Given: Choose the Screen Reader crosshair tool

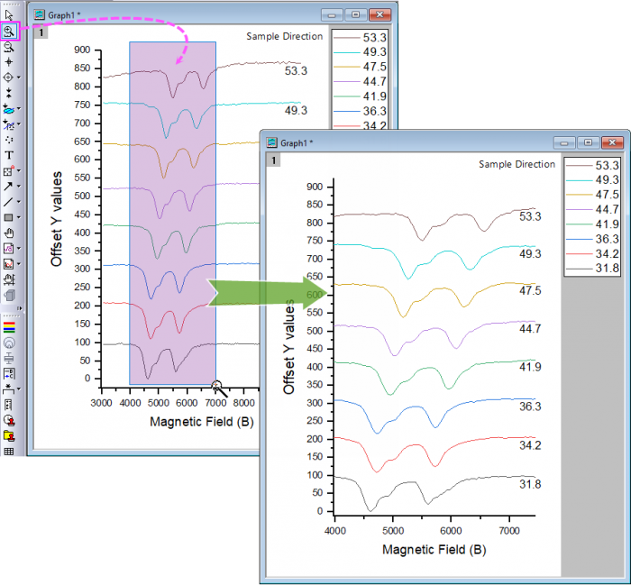Looking at the screenshot, I should click(9, 62).
